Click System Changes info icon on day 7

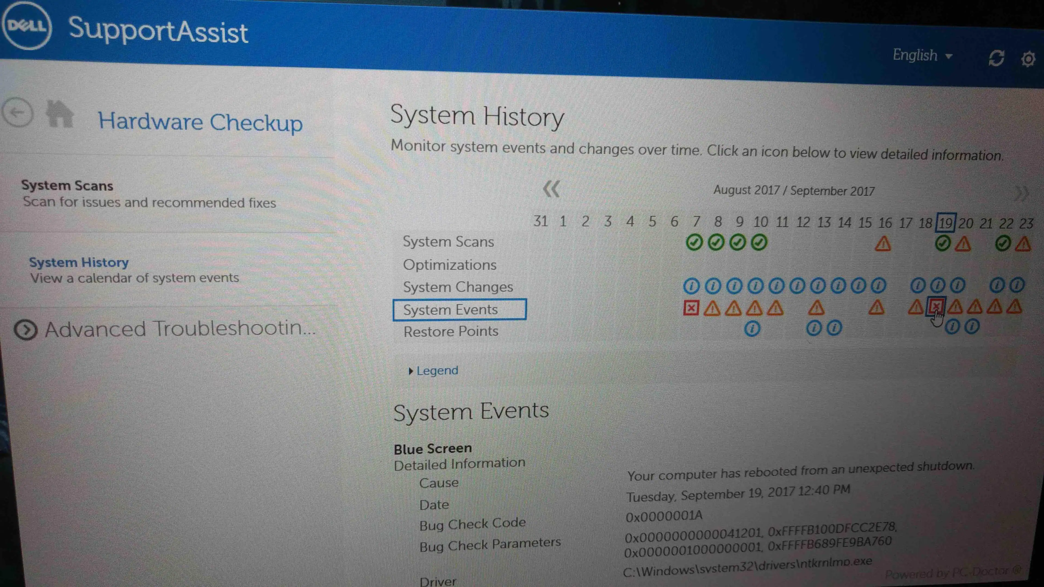click(x=691, y=286)
